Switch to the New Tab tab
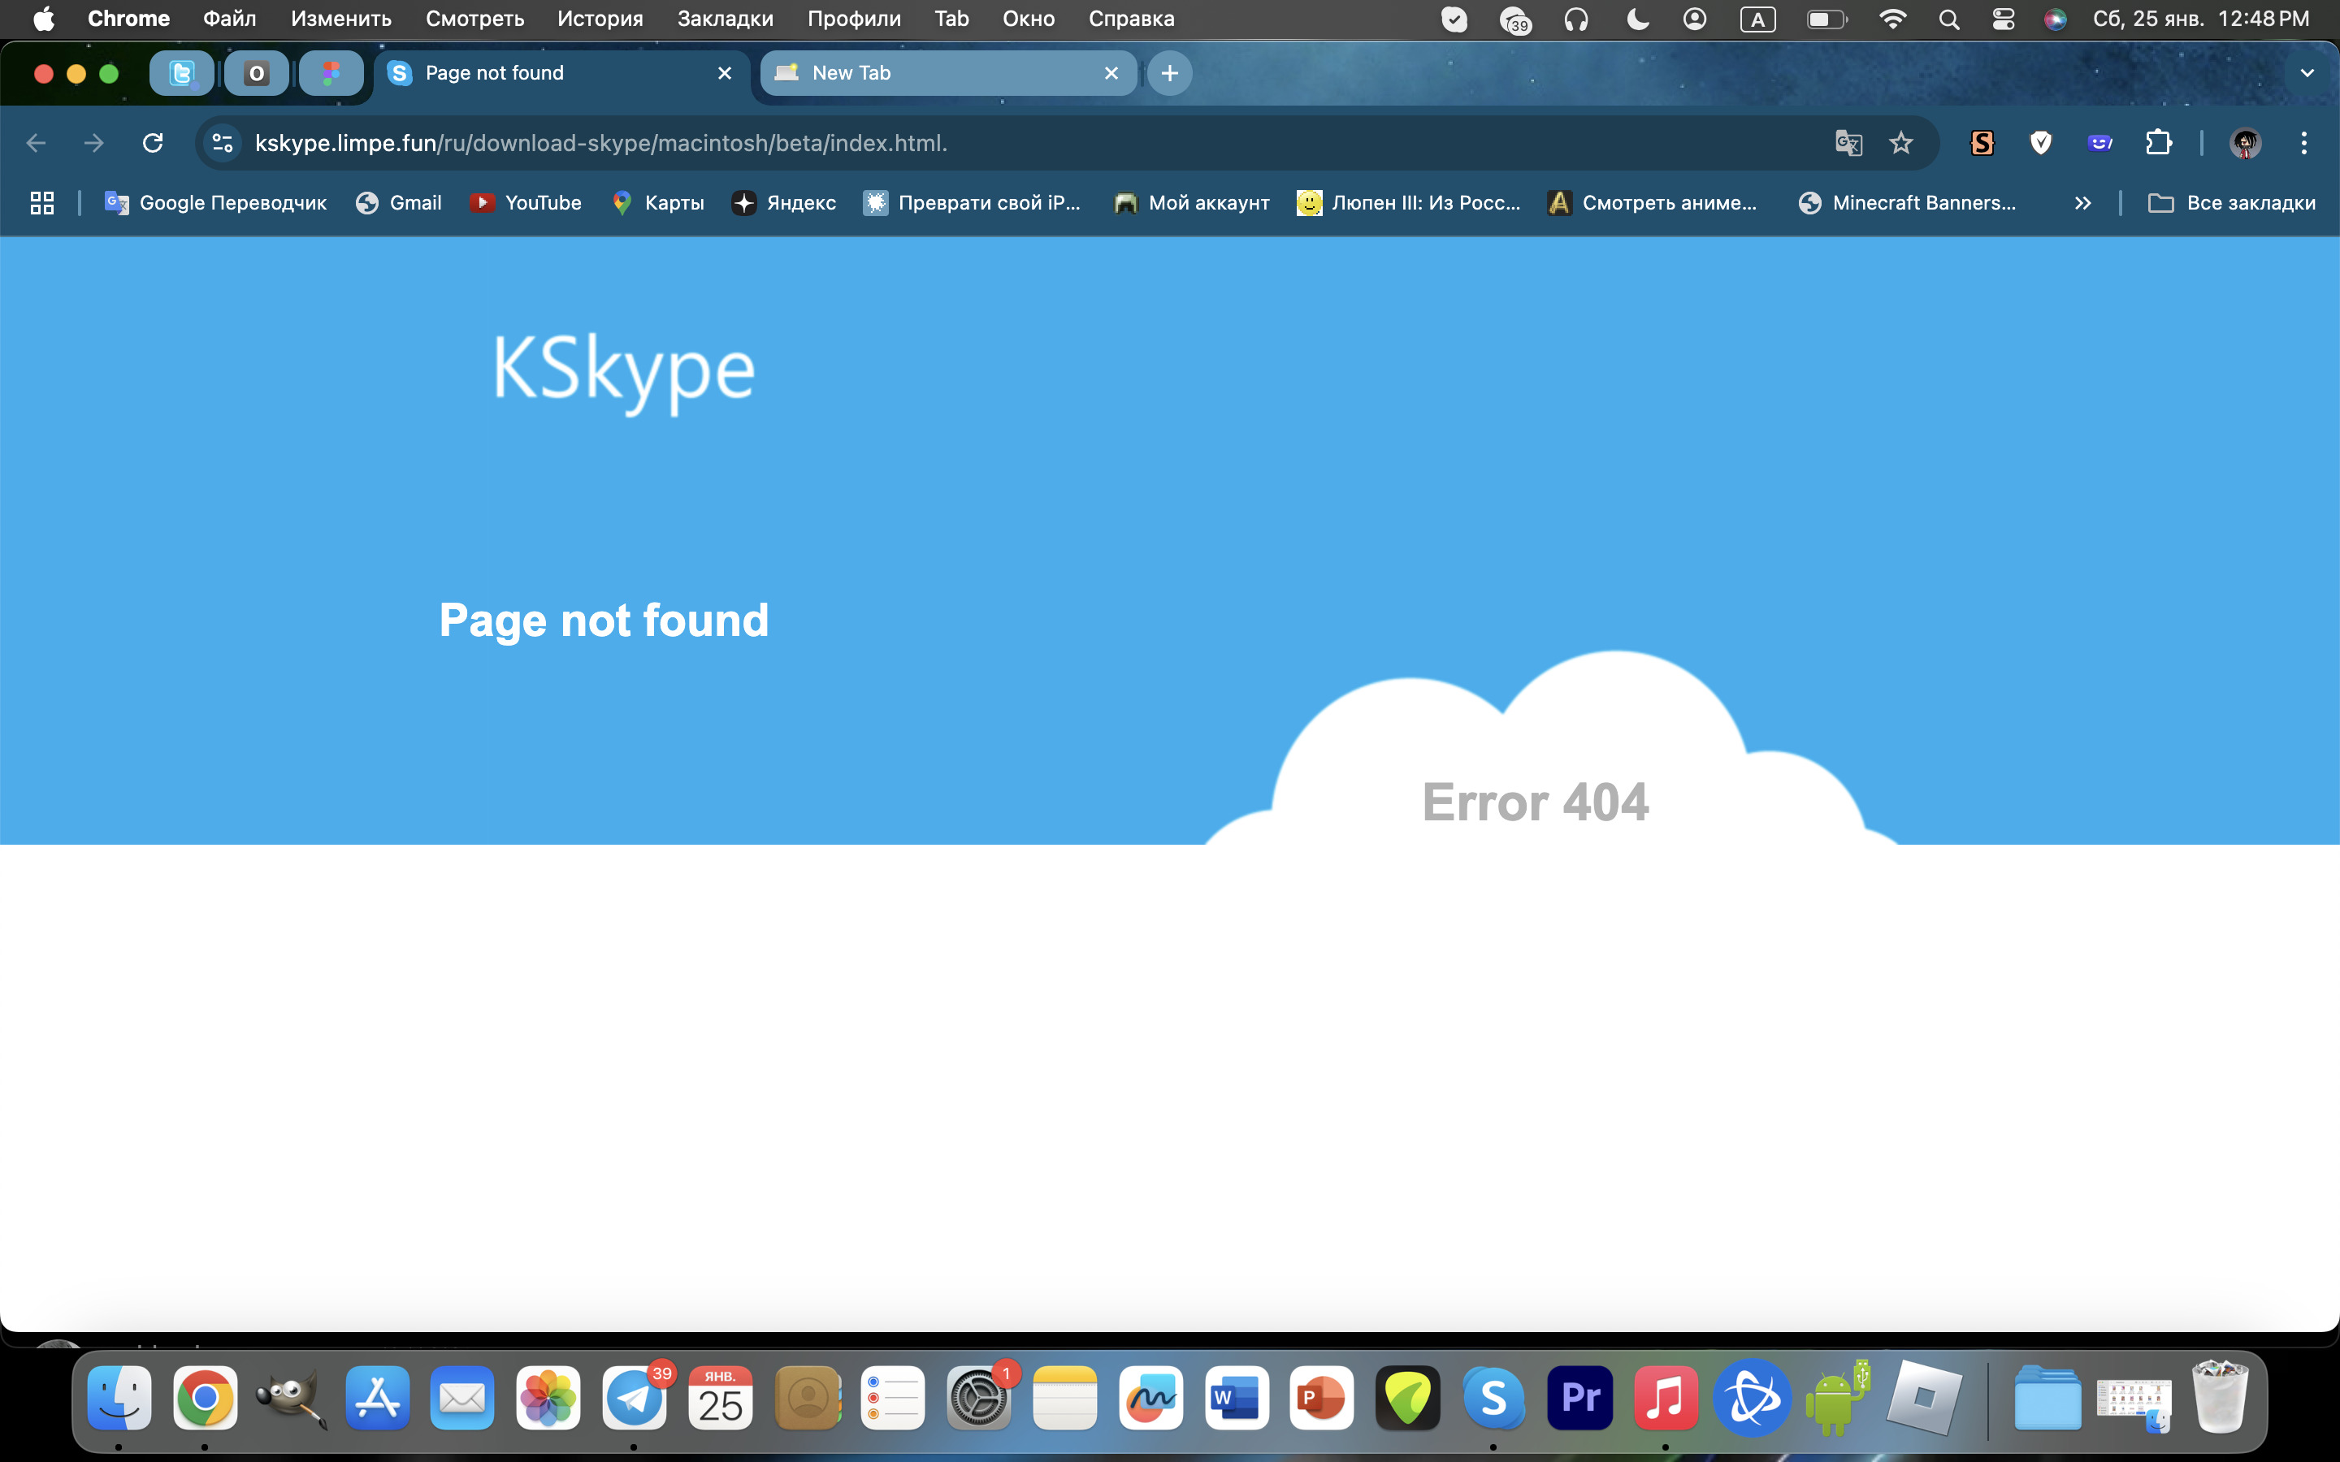 click(x=928, y=73)
